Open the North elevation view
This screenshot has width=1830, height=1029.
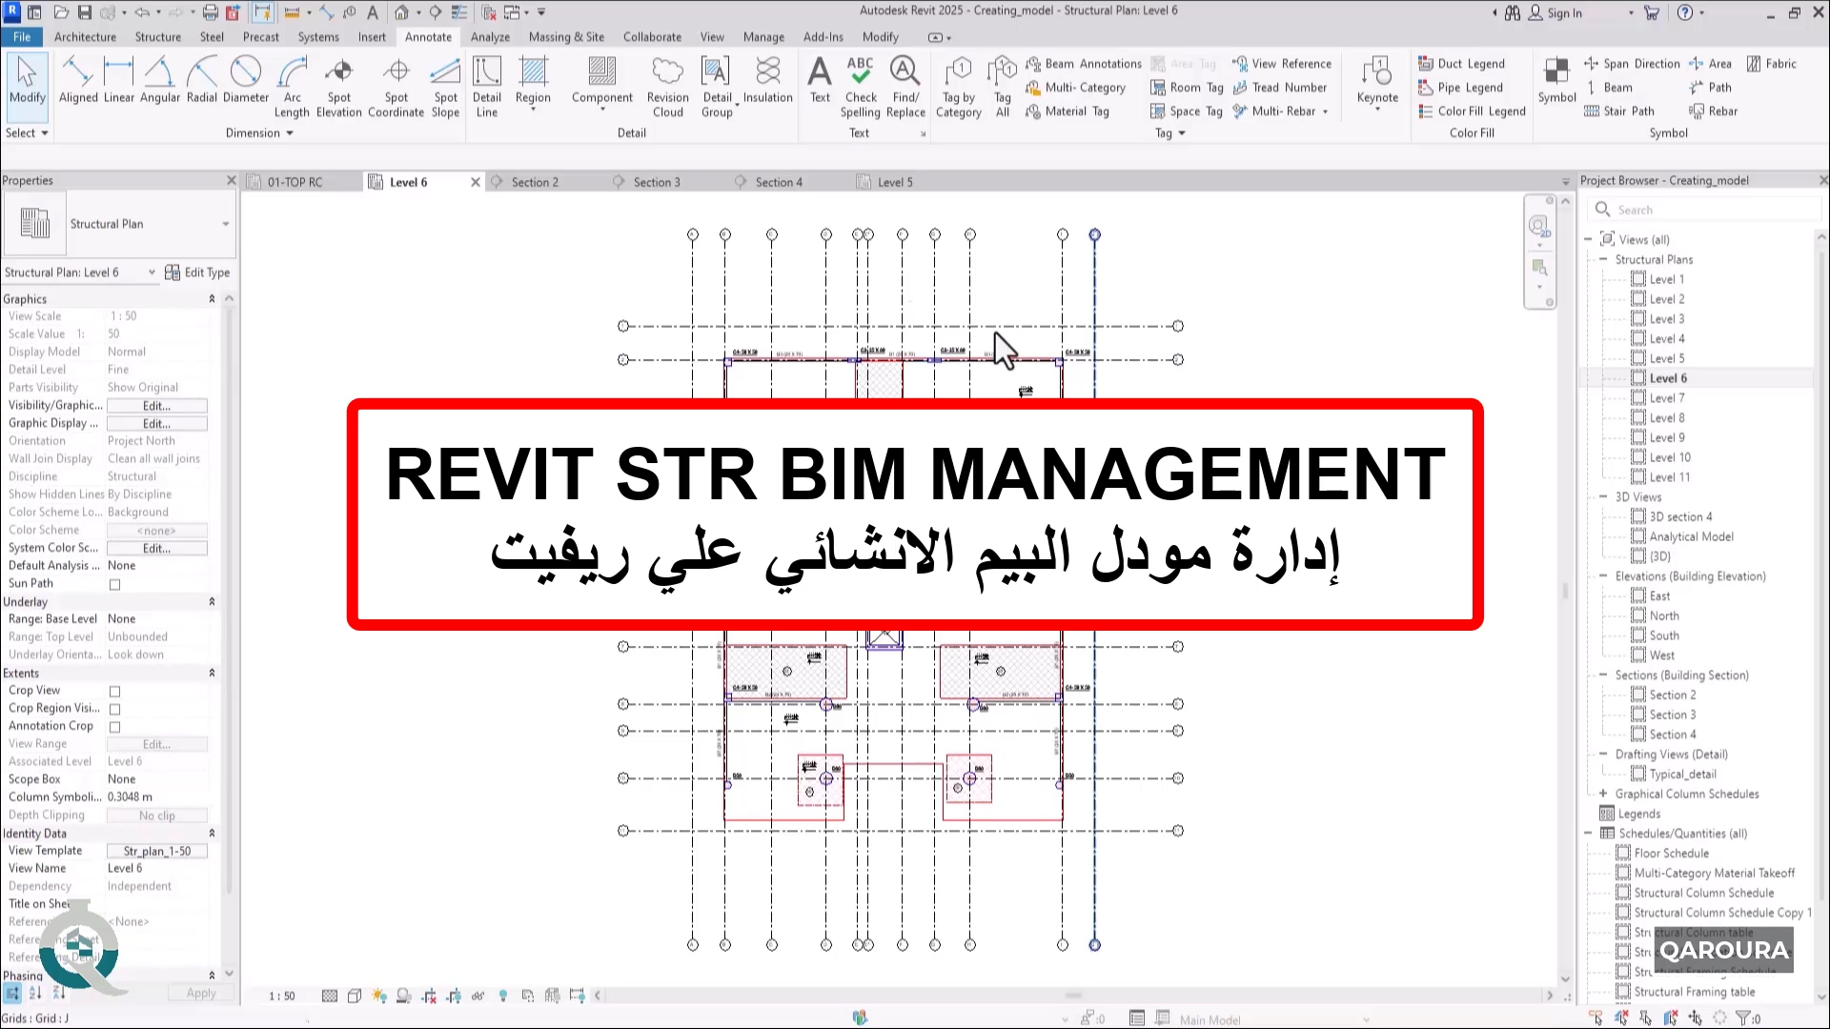pos(1664,616)
